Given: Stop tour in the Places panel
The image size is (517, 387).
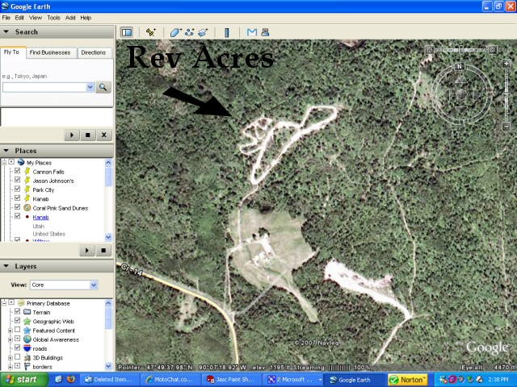Looking at the screenshot, I should [x=103, y=251].
